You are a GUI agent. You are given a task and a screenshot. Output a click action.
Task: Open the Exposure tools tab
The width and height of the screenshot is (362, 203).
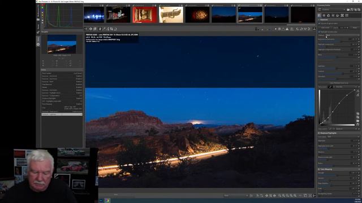(x=319, y=15)
